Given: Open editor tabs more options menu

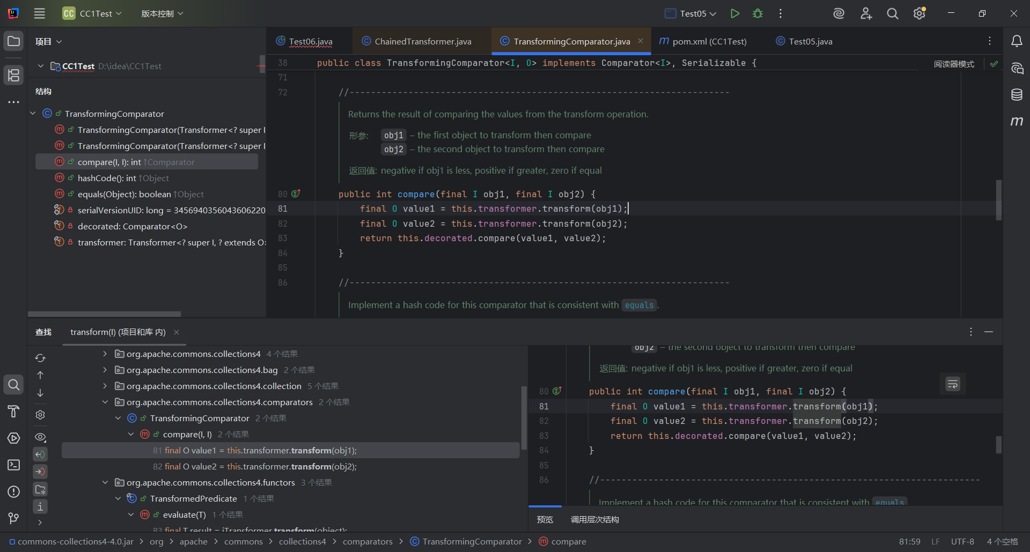Looking at the screenshot, I should [x=990, y=41].
